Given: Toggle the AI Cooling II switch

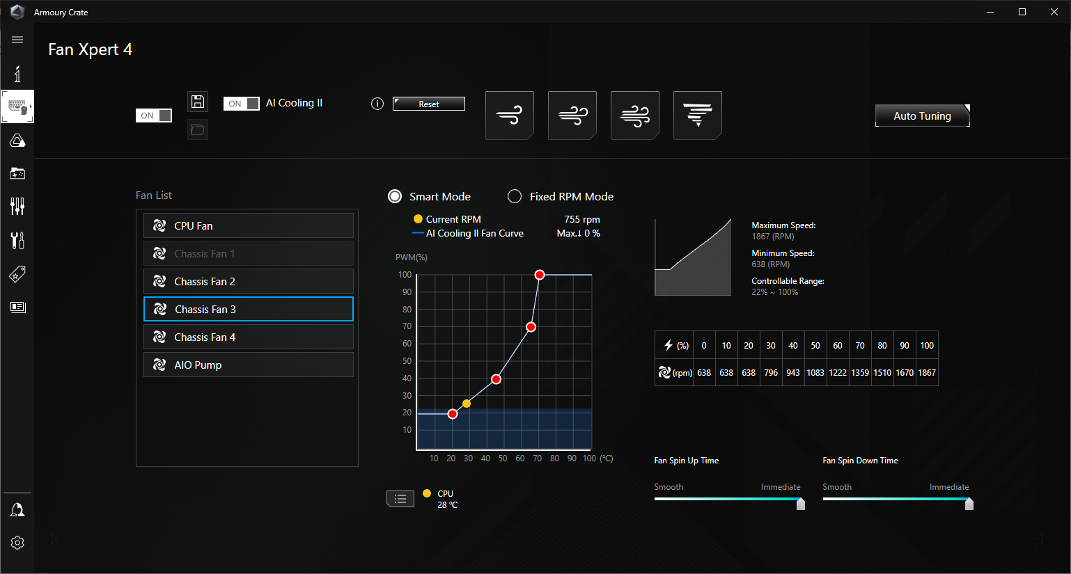Looking at the screenshot, I should click(x=242, y=104).
